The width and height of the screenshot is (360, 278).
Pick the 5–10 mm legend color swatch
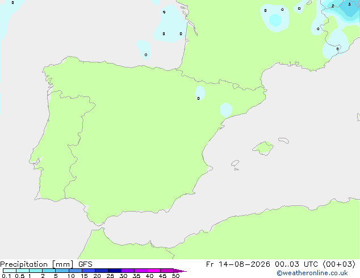[62, 271]
